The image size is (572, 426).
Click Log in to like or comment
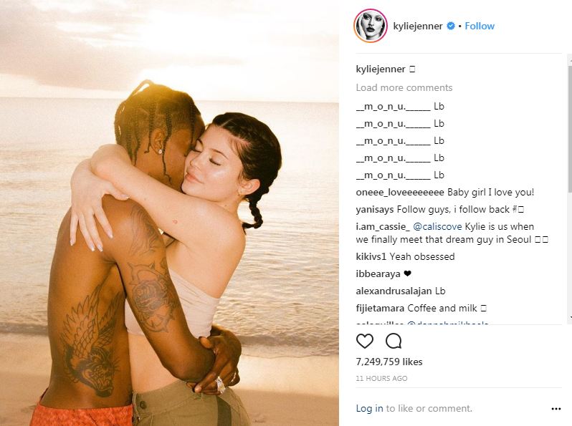(x=369, y=408)
